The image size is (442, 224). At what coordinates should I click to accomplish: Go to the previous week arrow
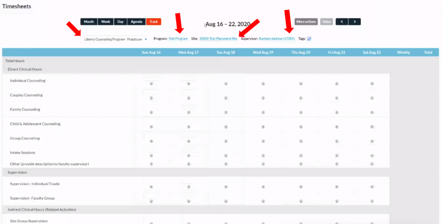pyautogui.click(x=342, y=22)
